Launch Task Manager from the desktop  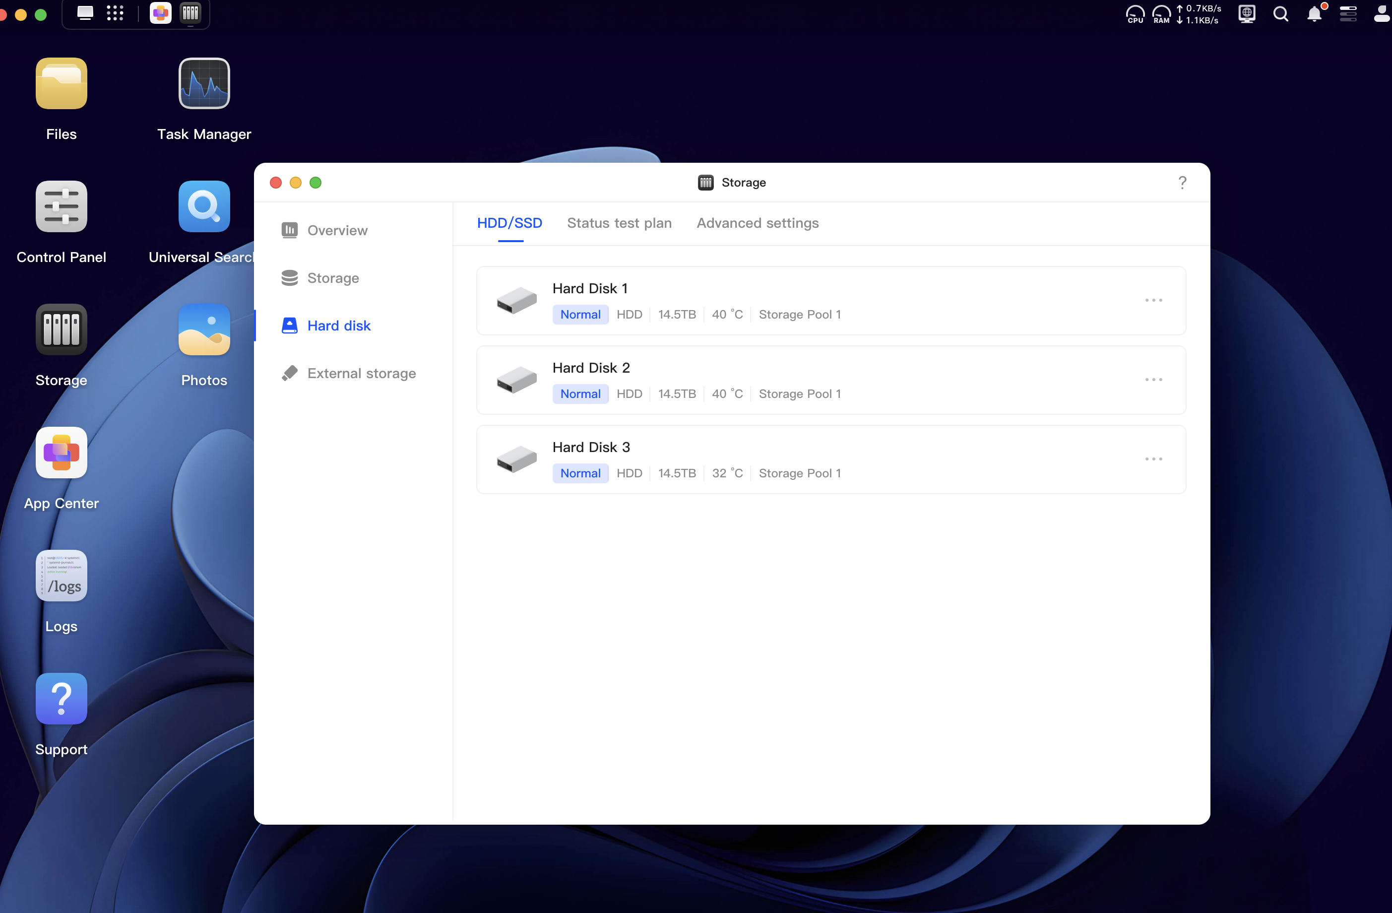(x=204, y=84)
